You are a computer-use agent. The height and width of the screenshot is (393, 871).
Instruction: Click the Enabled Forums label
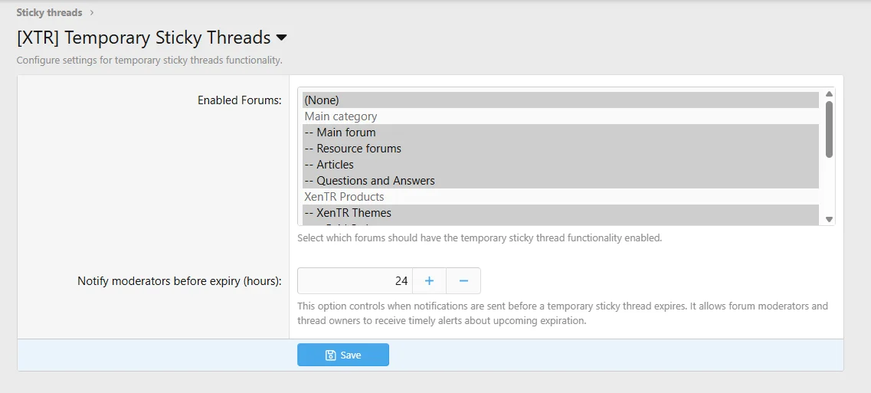coord(239,100)
